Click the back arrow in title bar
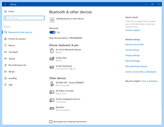This screenshot has width=164, height=127. [5, 4]
